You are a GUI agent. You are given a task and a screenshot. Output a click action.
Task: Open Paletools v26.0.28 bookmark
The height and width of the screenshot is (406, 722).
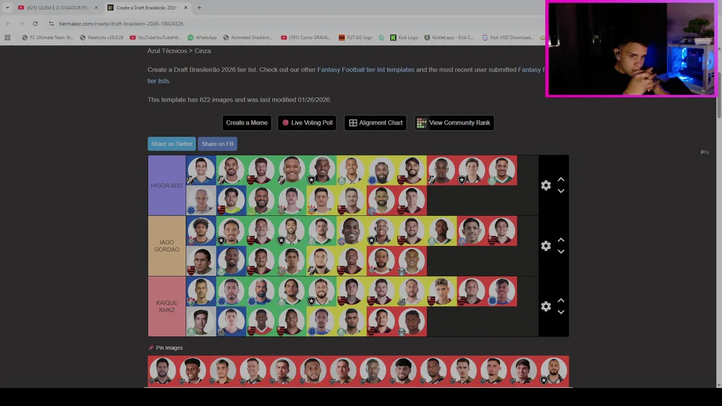102,38
